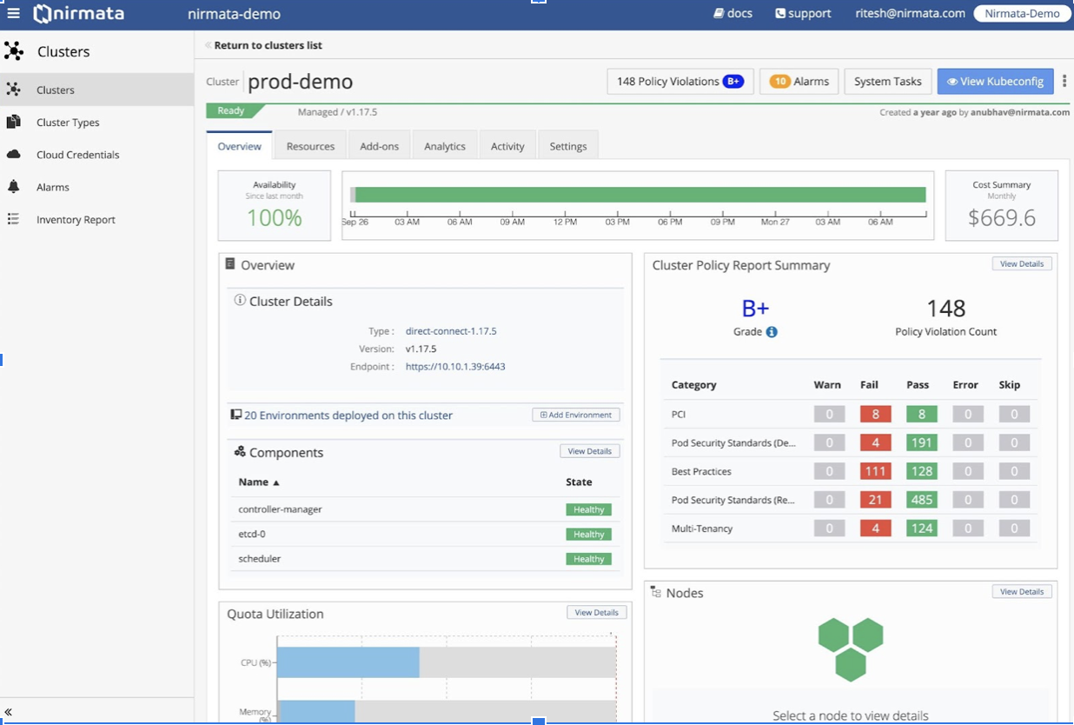Click the Multi-Tenancy category row

click(x=851, y=529)
